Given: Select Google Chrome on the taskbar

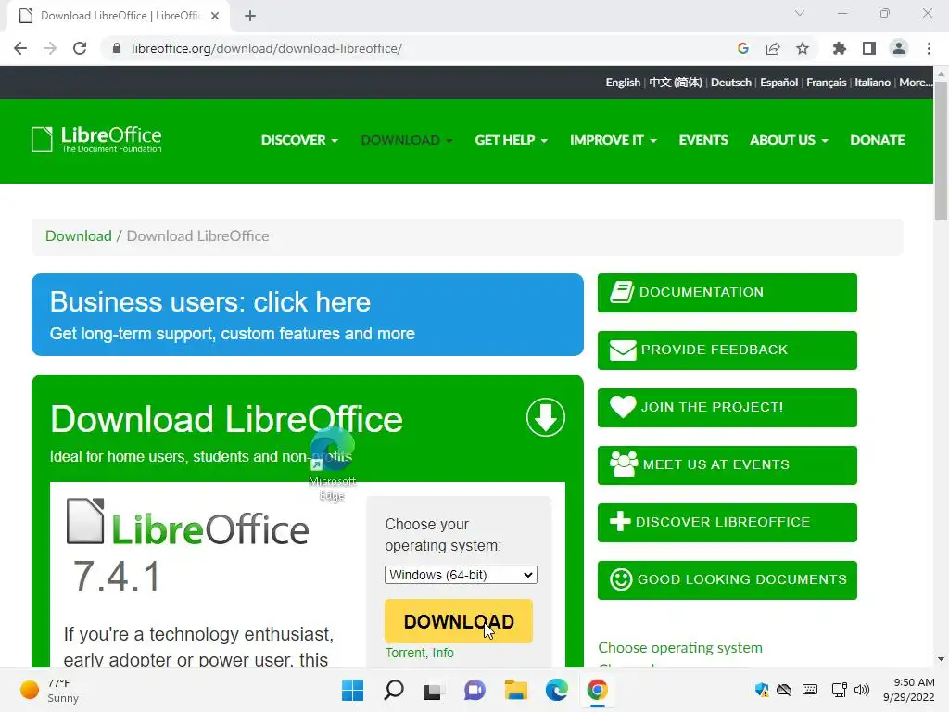Looking at the screenshot, I should pos(598,690).
